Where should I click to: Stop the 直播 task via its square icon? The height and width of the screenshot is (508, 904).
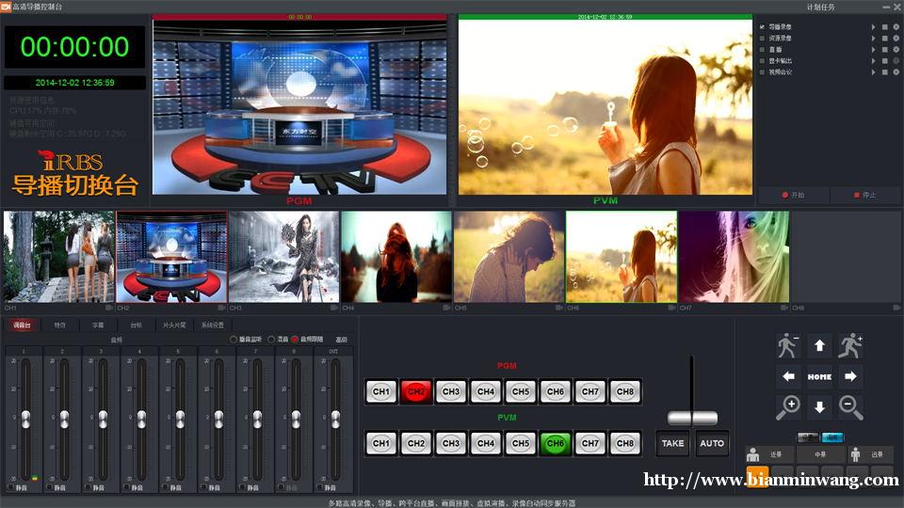pos(885,50)
